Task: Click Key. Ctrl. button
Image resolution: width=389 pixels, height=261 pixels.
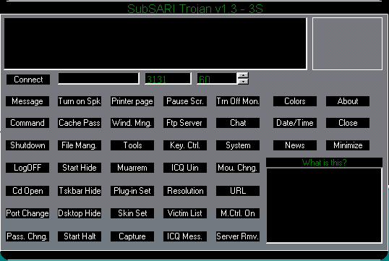Action: [x=185, y=145]
